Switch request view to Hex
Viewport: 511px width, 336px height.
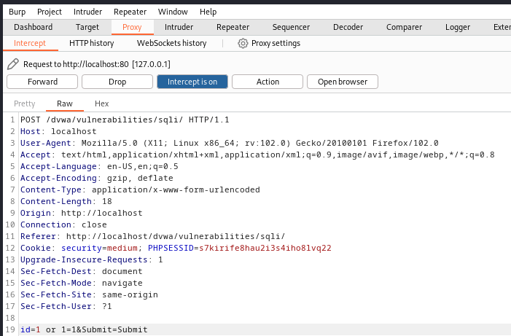tap(101, 103)
